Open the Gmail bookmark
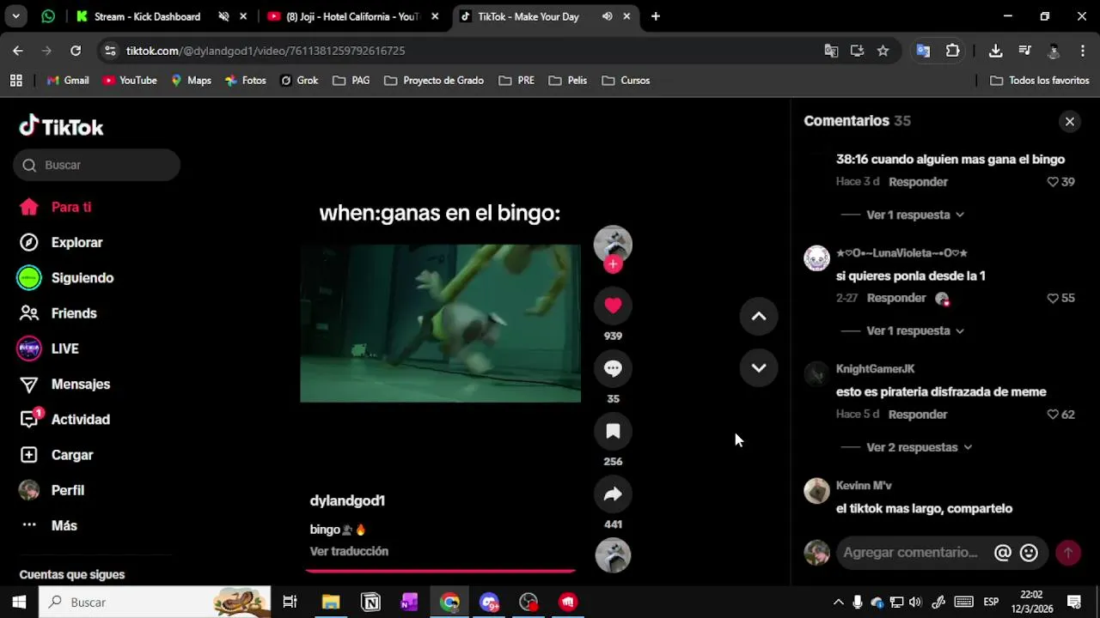 pos(68,80)
